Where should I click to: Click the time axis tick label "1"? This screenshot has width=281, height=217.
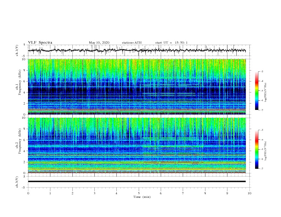(50, 193)
